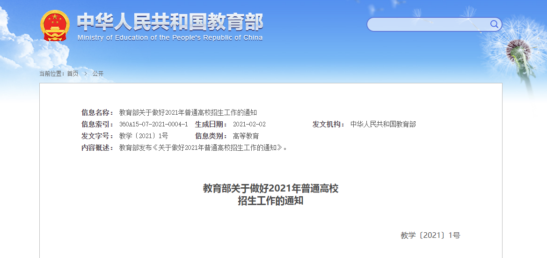
Task: Open the 公开 breadcrumb link
Action: coord(98,74)
